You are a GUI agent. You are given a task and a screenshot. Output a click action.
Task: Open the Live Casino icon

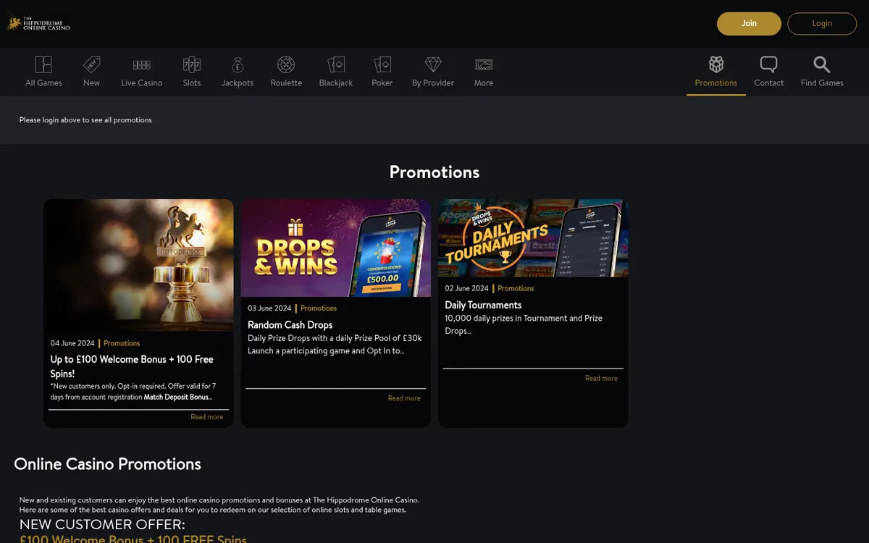[141, 64]
